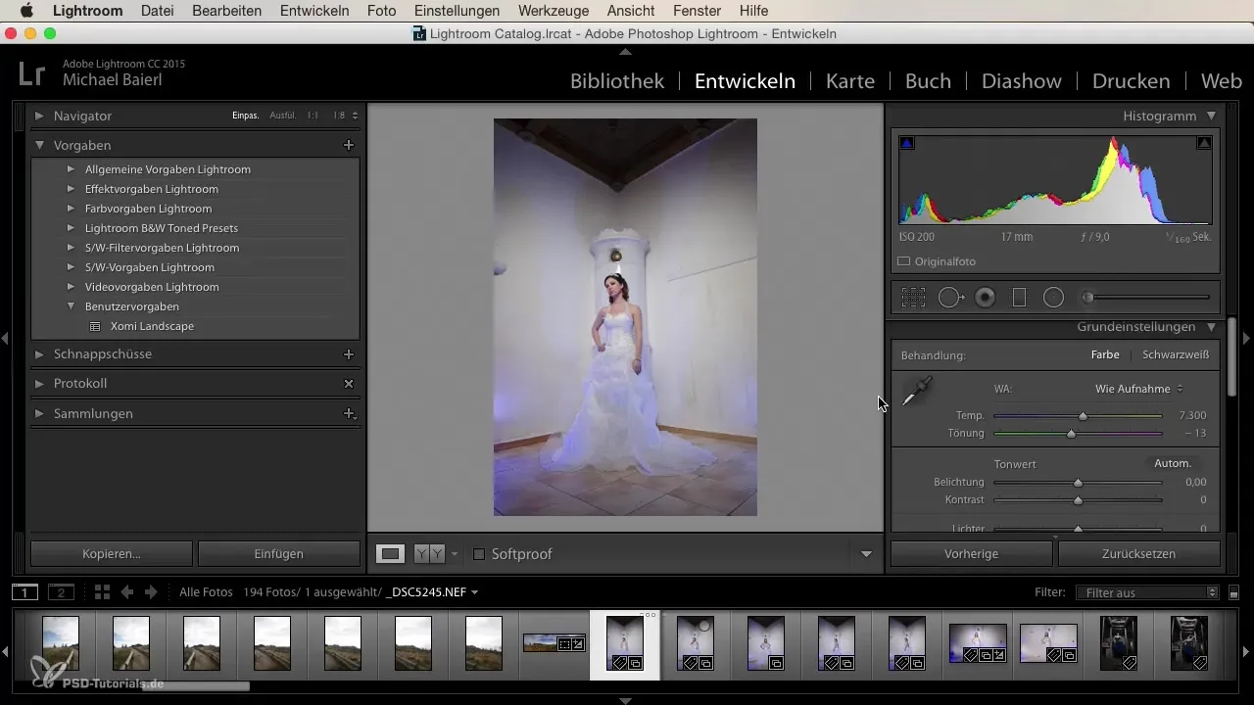Toggle filter lock switch in filmstrip

pos(1233,592)
